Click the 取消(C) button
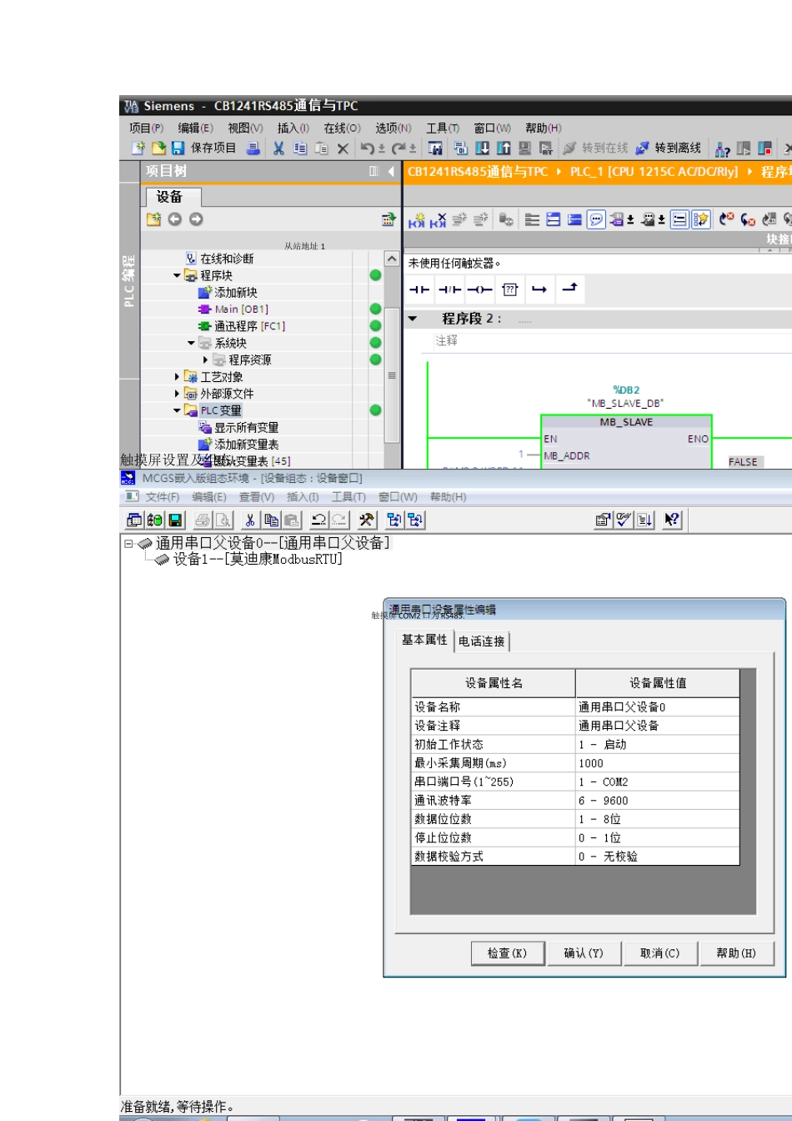Image resolution: width=792 pixels, height=1121 pixels. (x=659, y=953)
